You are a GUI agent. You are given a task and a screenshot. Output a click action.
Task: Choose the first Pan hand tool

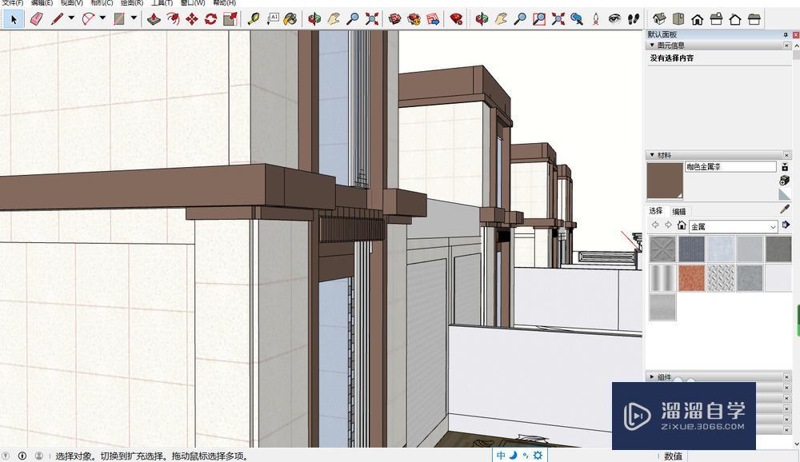pyautogui.click(x=334, y=19)
